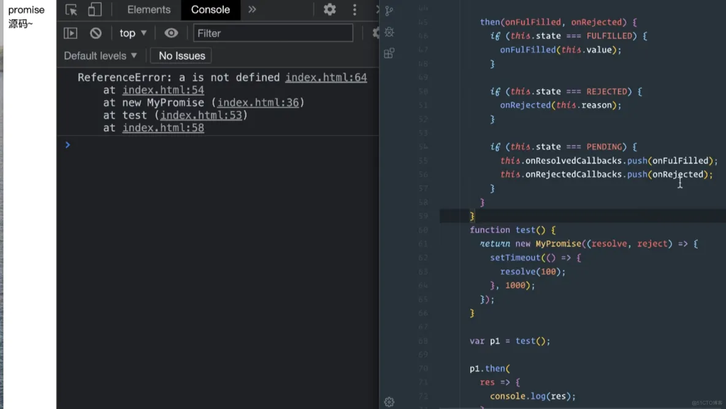Open source control icon in editor sidebar
The image size is (726, 409).
tap(389, 10)
